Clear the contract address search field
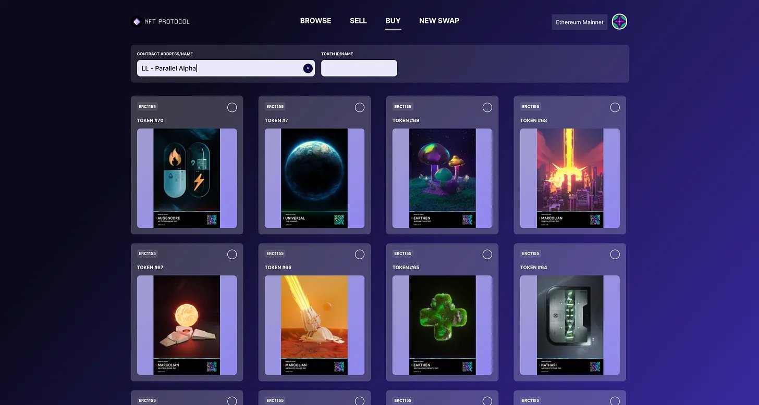Screen dimensions: 759x405 [308, 68]
